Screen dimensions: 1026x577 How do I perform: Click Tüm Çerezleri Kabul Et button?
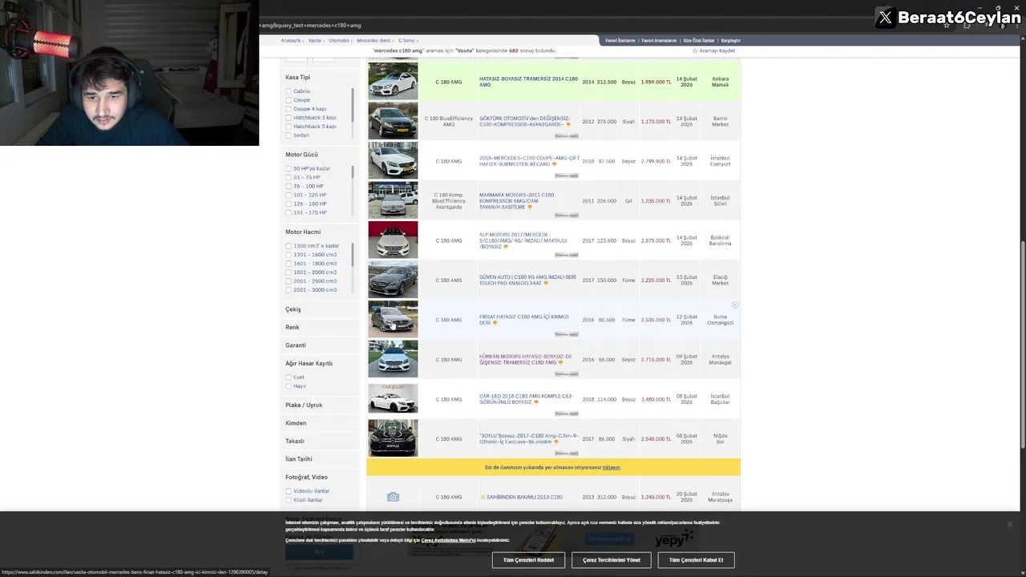pyautogui.click(x=696, y=560)
